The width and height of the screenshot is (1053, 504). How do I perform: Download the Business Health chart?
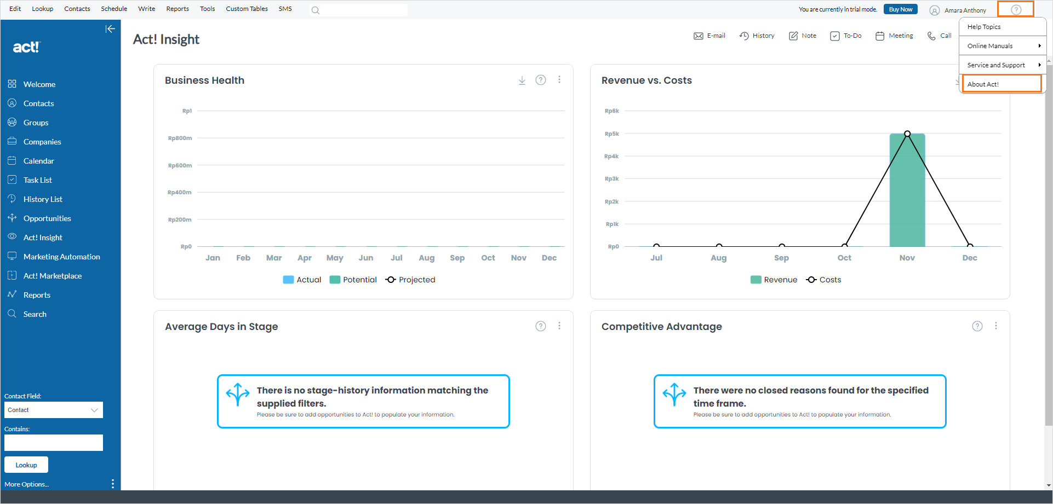(522, 80)
